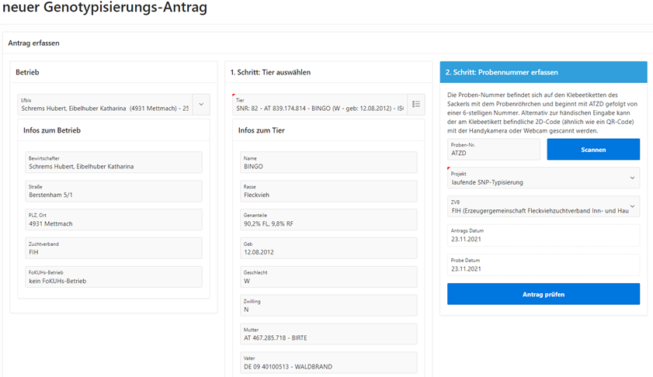Click the Rasse field showing Fleckvieh

328,191
